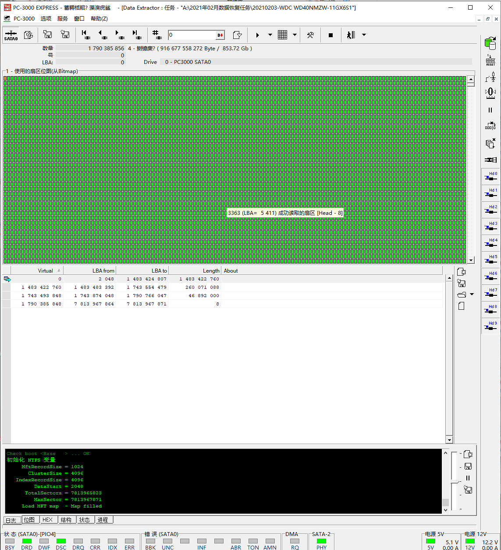501x550 pixels.
Task: Open the tools (hammer and wrench) icon
Action: (310, 35)
